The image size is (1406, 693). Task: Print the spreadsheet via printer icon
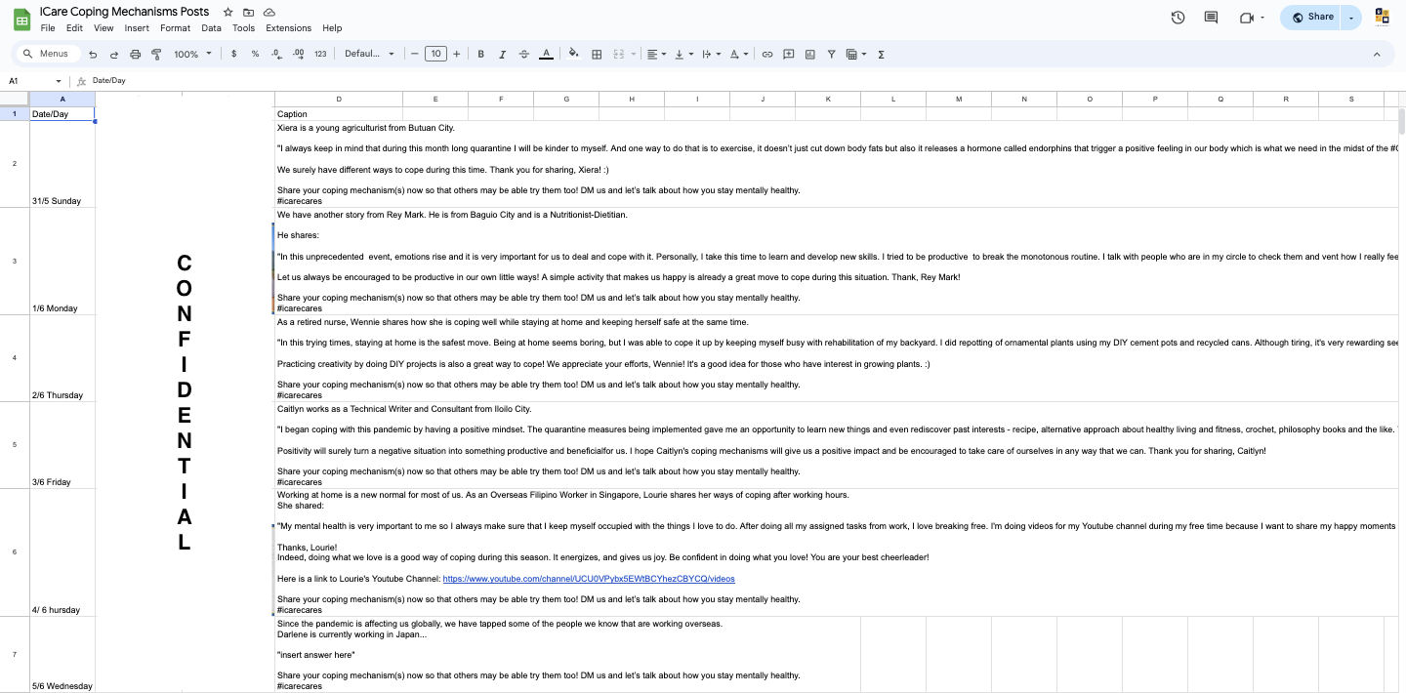click(136, 55)
